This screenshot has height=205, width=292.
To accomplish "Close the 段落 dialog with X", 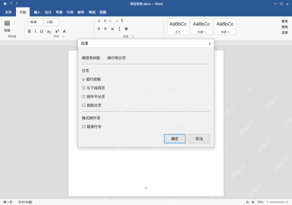I will 210,44.
